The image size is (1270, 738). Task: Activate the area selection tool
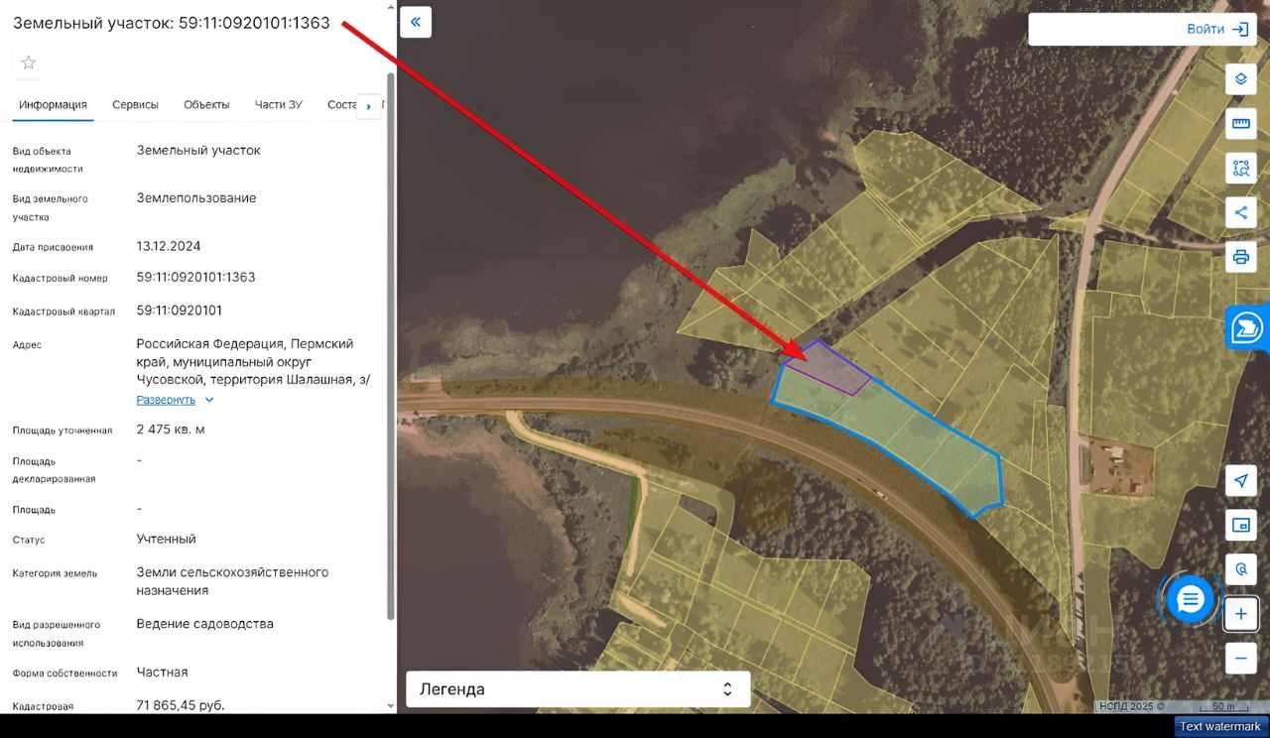[1240, 168]
